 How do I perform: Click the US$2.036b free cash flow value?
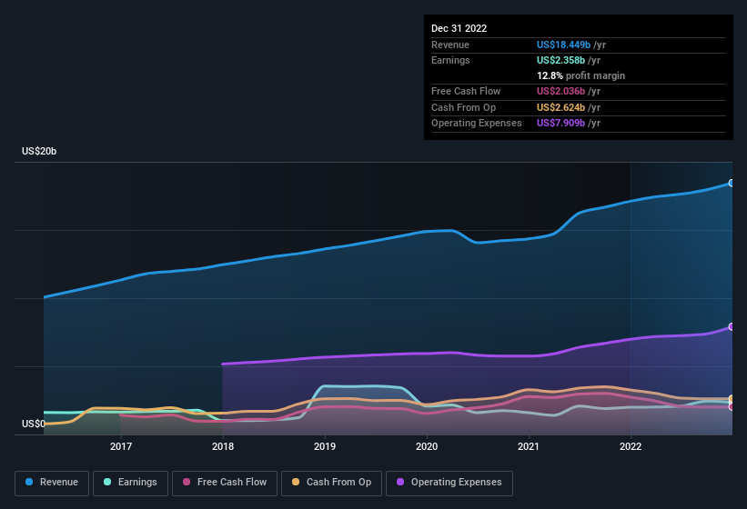(x=560, y=91)
